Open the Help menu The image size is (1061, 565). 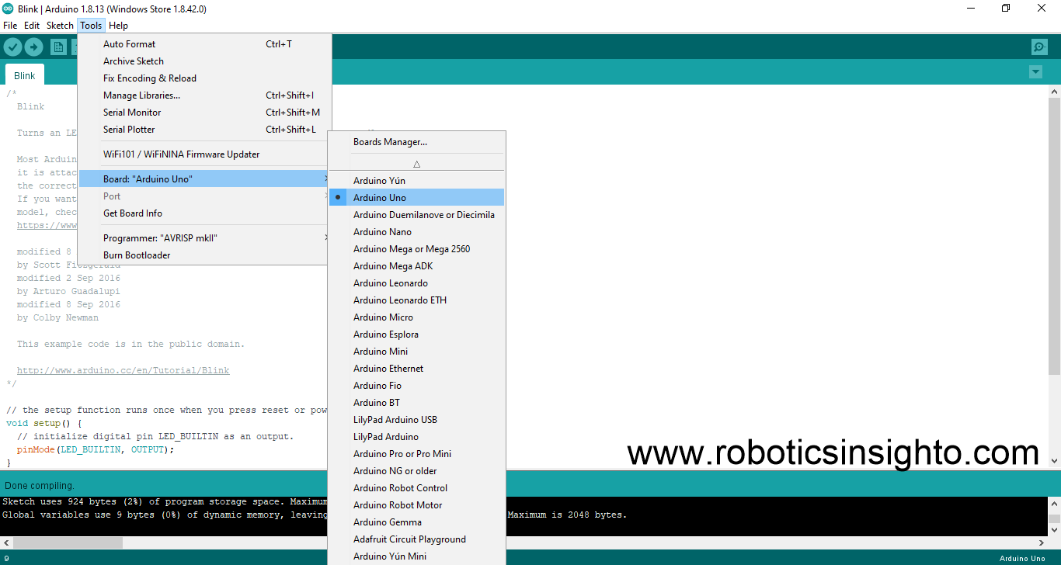coord(118,25)
